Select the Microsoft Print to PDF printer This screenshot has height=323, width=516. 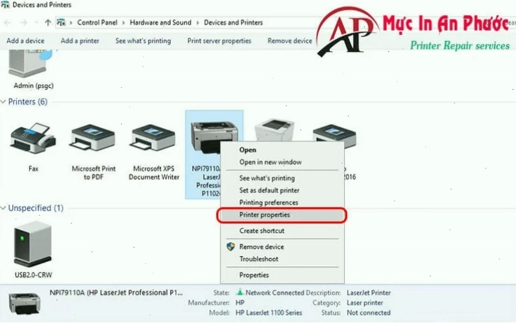click(x=93, y=138)
